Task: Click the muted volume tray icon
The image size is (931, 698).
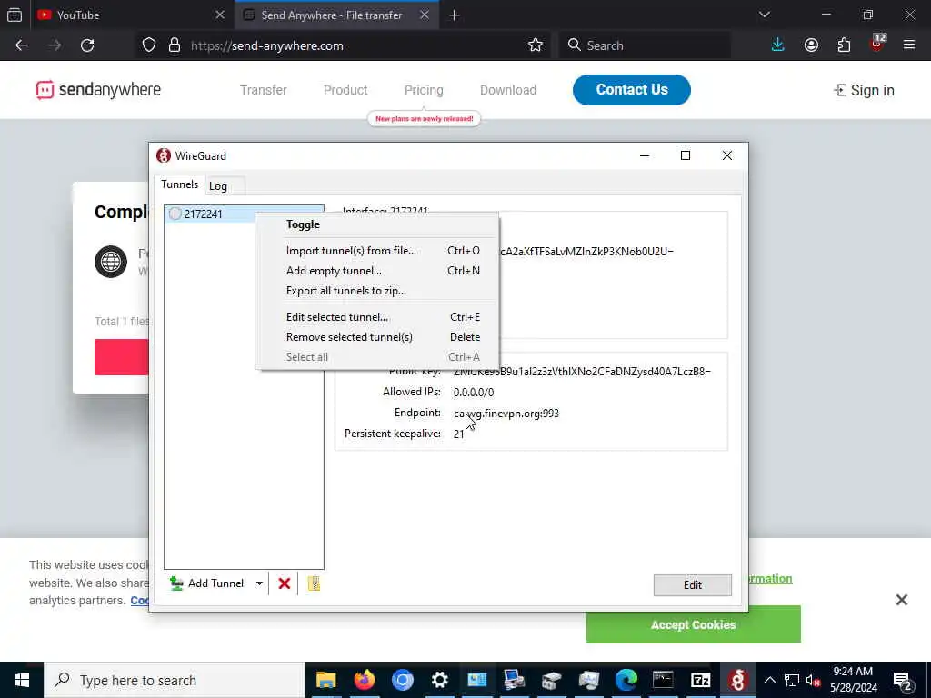Action: pyautogui.click(x=813, y=680)
